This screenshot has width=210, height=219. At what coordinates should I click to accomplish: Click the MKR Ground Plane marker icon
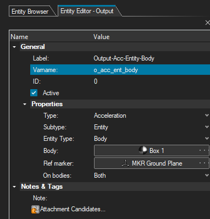(x=125, y=163)
